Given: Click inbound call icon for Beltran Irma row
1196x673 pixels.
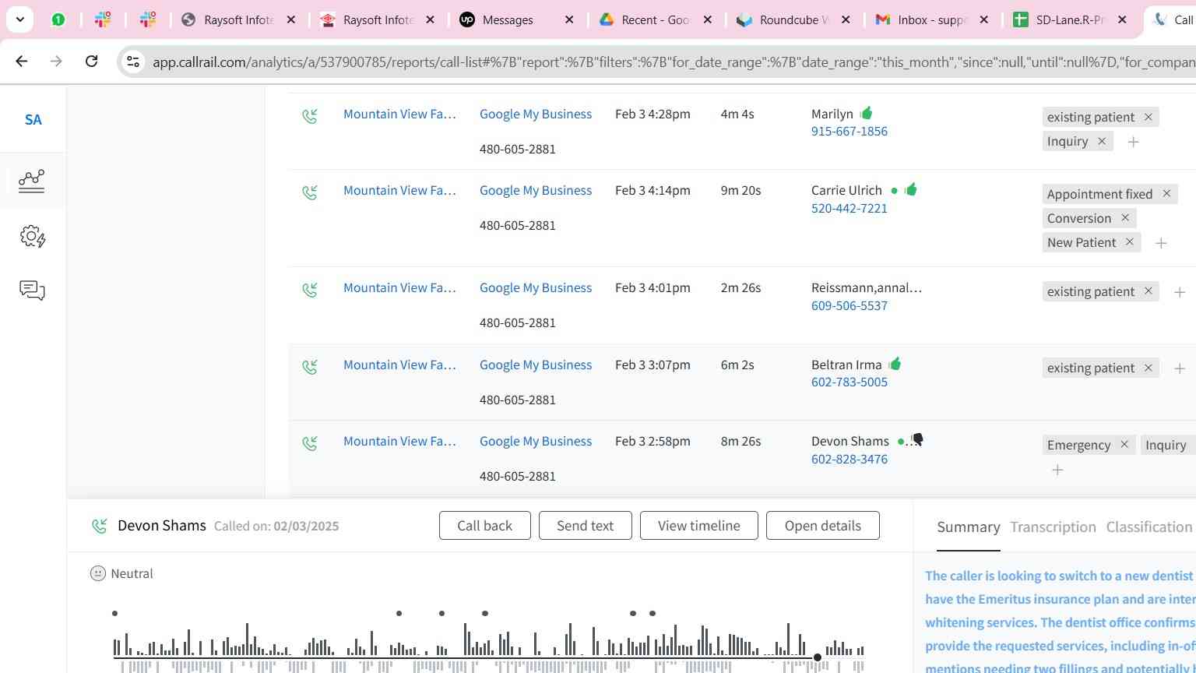Looking at the screenshot, I should point(310,367).
